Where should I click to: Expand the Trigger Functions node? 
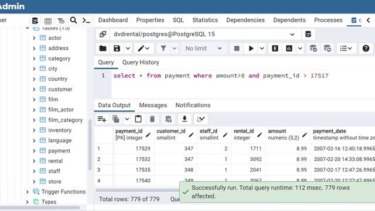(28, 192)
